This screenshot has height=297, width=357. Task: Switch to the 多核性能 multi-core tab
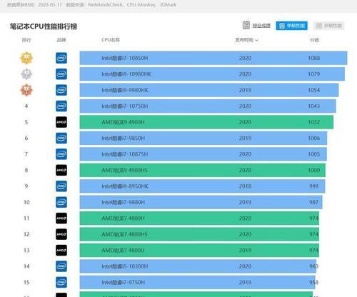tap(328, 26)
